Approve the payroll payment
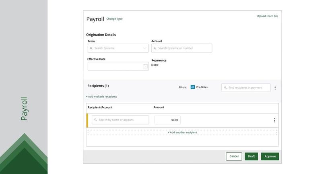309x174 pixels. click(270, 156)
